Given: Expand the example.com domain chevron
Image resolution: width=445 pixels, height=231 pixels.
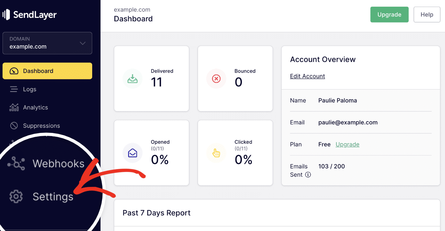Looking at the screenshot, I should [x=83, y=43].
